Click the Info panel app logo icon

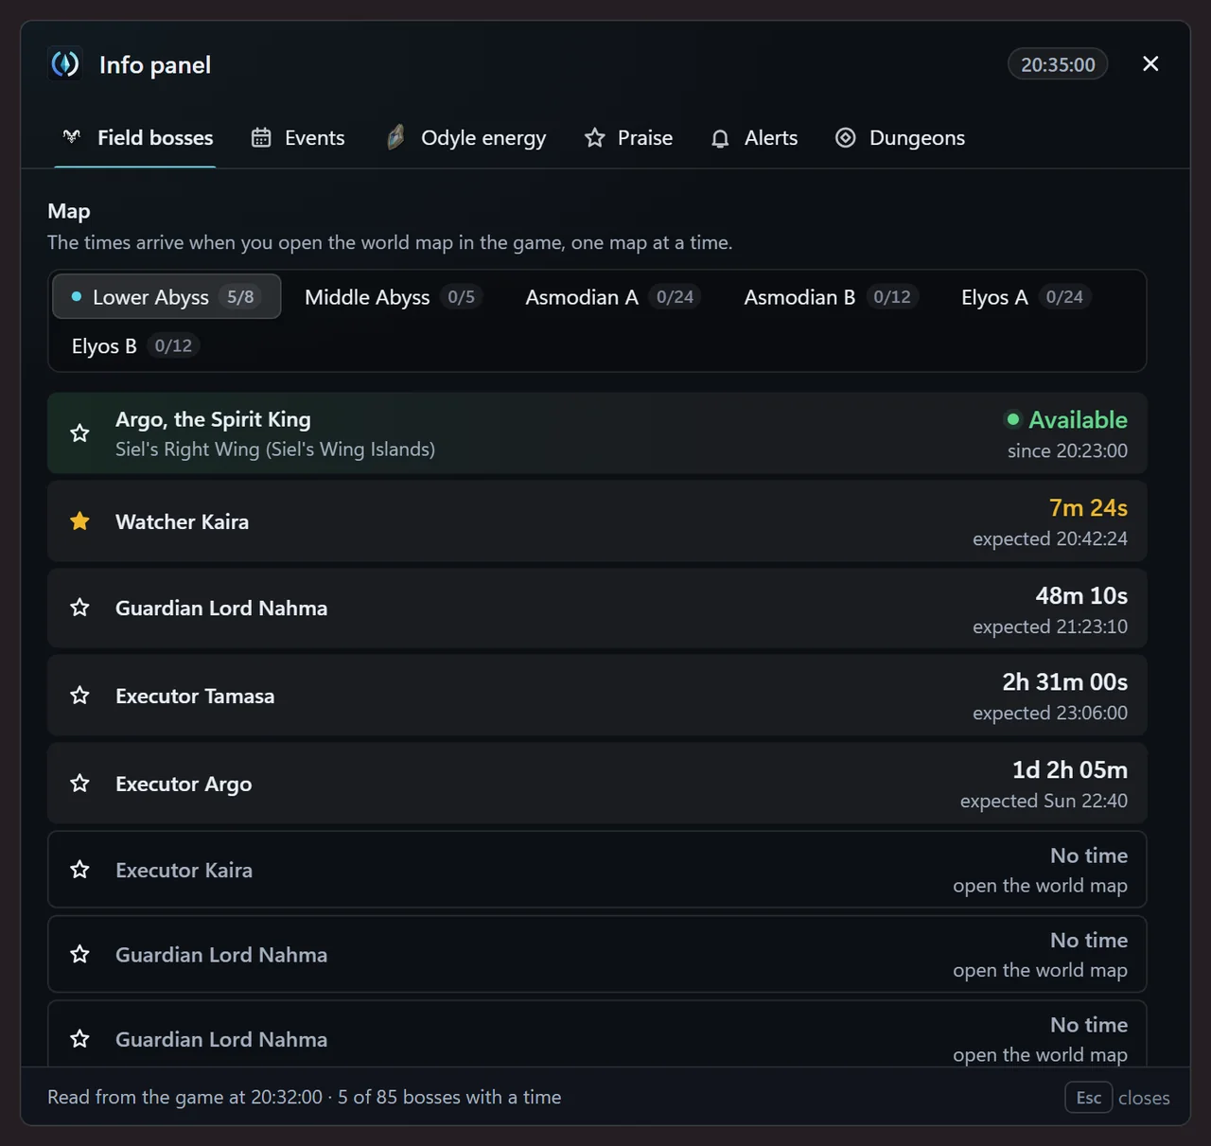(65, 64)
